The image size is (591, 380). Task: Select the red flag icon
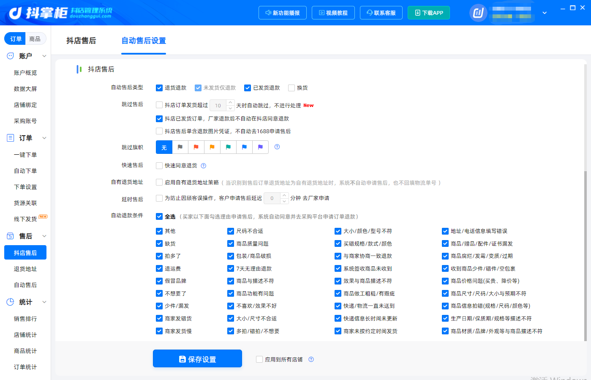pos(196,147)
